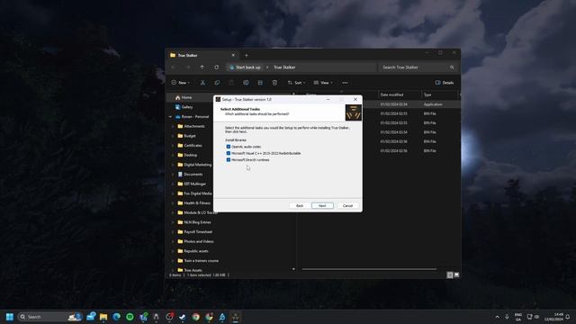
Task: Show hidden system tray icons
Action: (497, 317)
